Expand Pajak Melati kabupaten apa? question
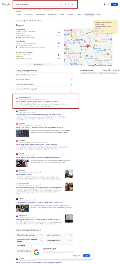Image resolution: width=120 pixels, height=264 pixels. click(44, 84)
